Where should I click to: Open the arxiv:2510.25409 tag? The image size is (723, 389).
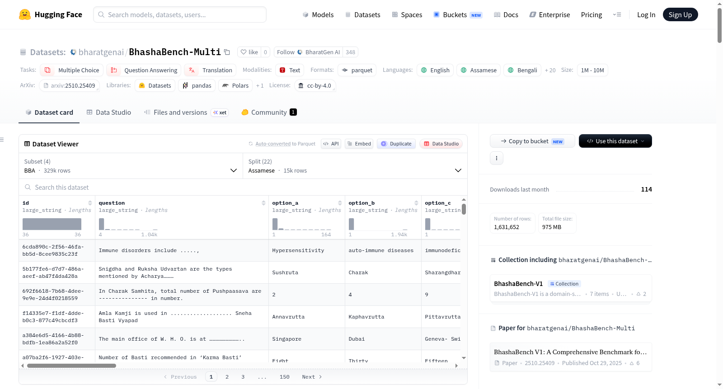[69, 85]
